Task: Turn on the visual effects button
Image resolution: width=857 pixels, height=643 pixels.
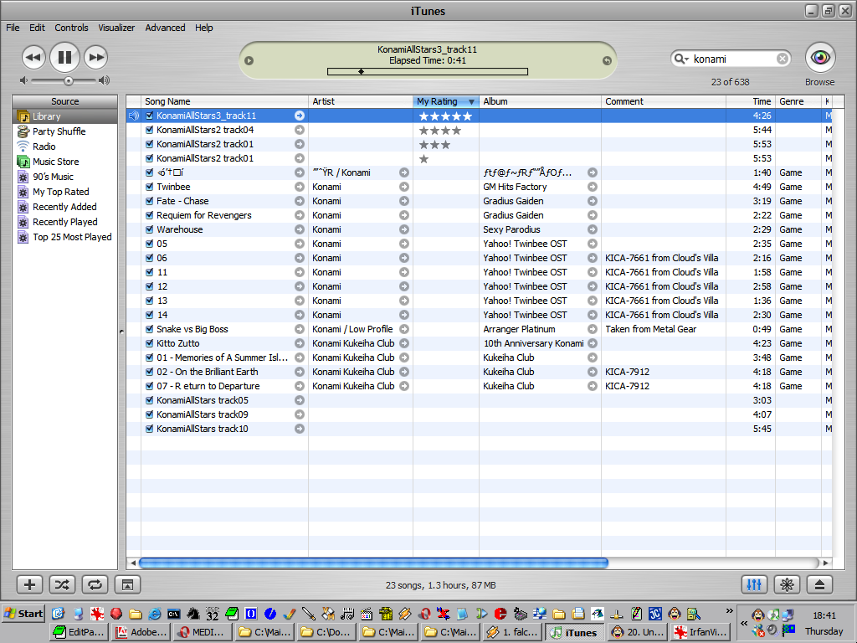Action: 787,584
